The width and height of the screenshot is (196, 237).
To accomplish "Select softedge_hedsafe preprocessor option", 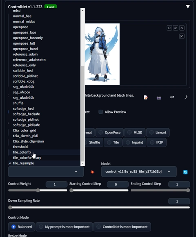I will [x=45, y=114].
